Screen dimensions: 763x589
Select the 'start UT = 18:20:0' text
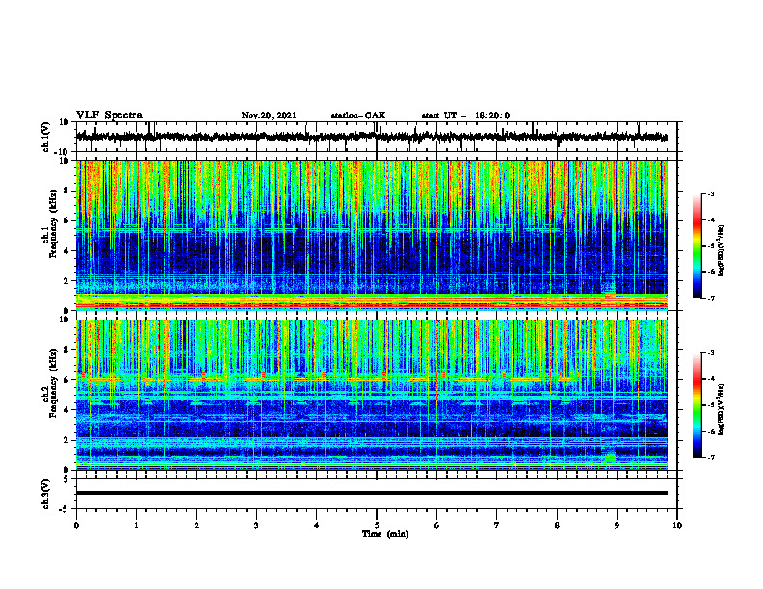coord(465,115)
